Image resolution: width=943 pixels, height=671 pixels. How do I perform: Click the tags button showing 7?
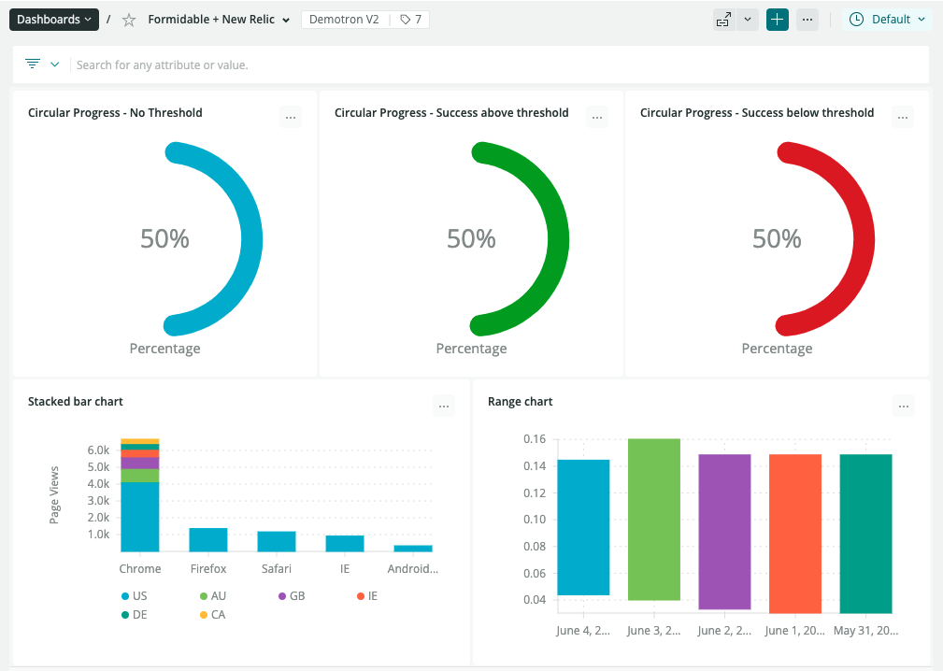(410, 20)
